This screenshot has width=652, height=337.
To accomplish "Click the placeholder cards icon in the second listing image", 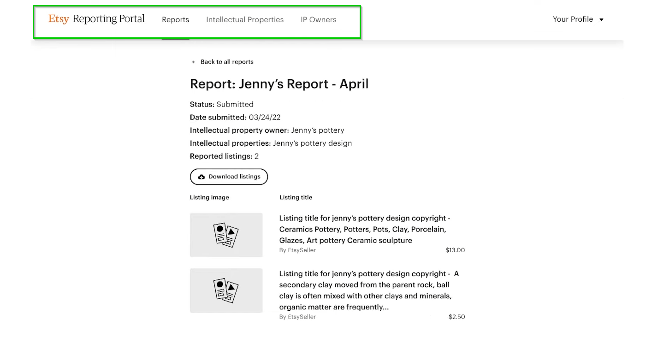I will (226, 290).
